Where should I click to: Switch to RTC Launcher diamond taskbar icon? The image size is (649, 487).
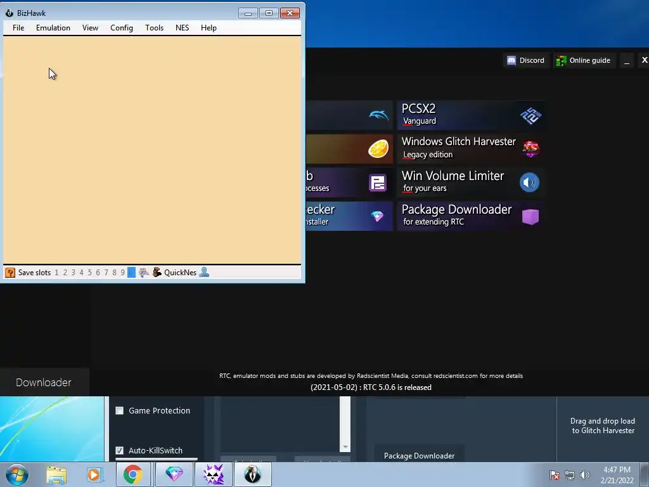(x=174, y=474)
